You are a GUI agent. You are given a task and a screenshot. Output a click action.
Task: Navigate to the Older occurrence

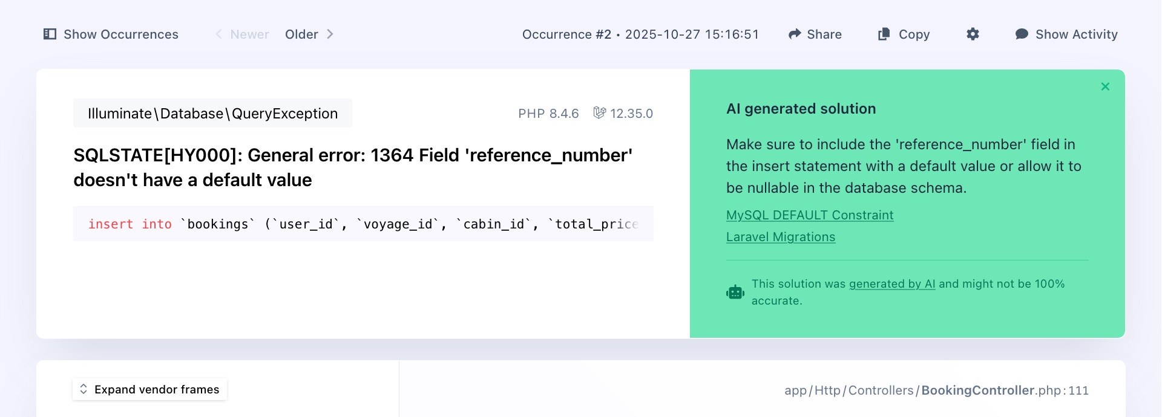click(301, 34)
